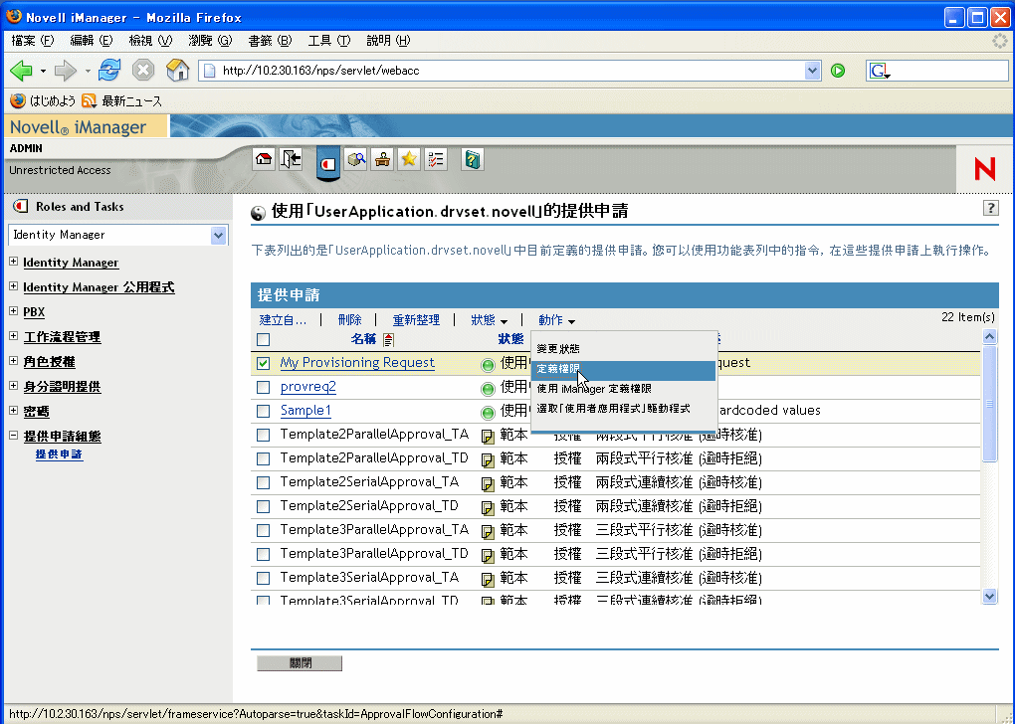Viewport: 1015px width, 724px height.
Task: Click the Preferences checklist icon
Action: [x=436, y=159]
